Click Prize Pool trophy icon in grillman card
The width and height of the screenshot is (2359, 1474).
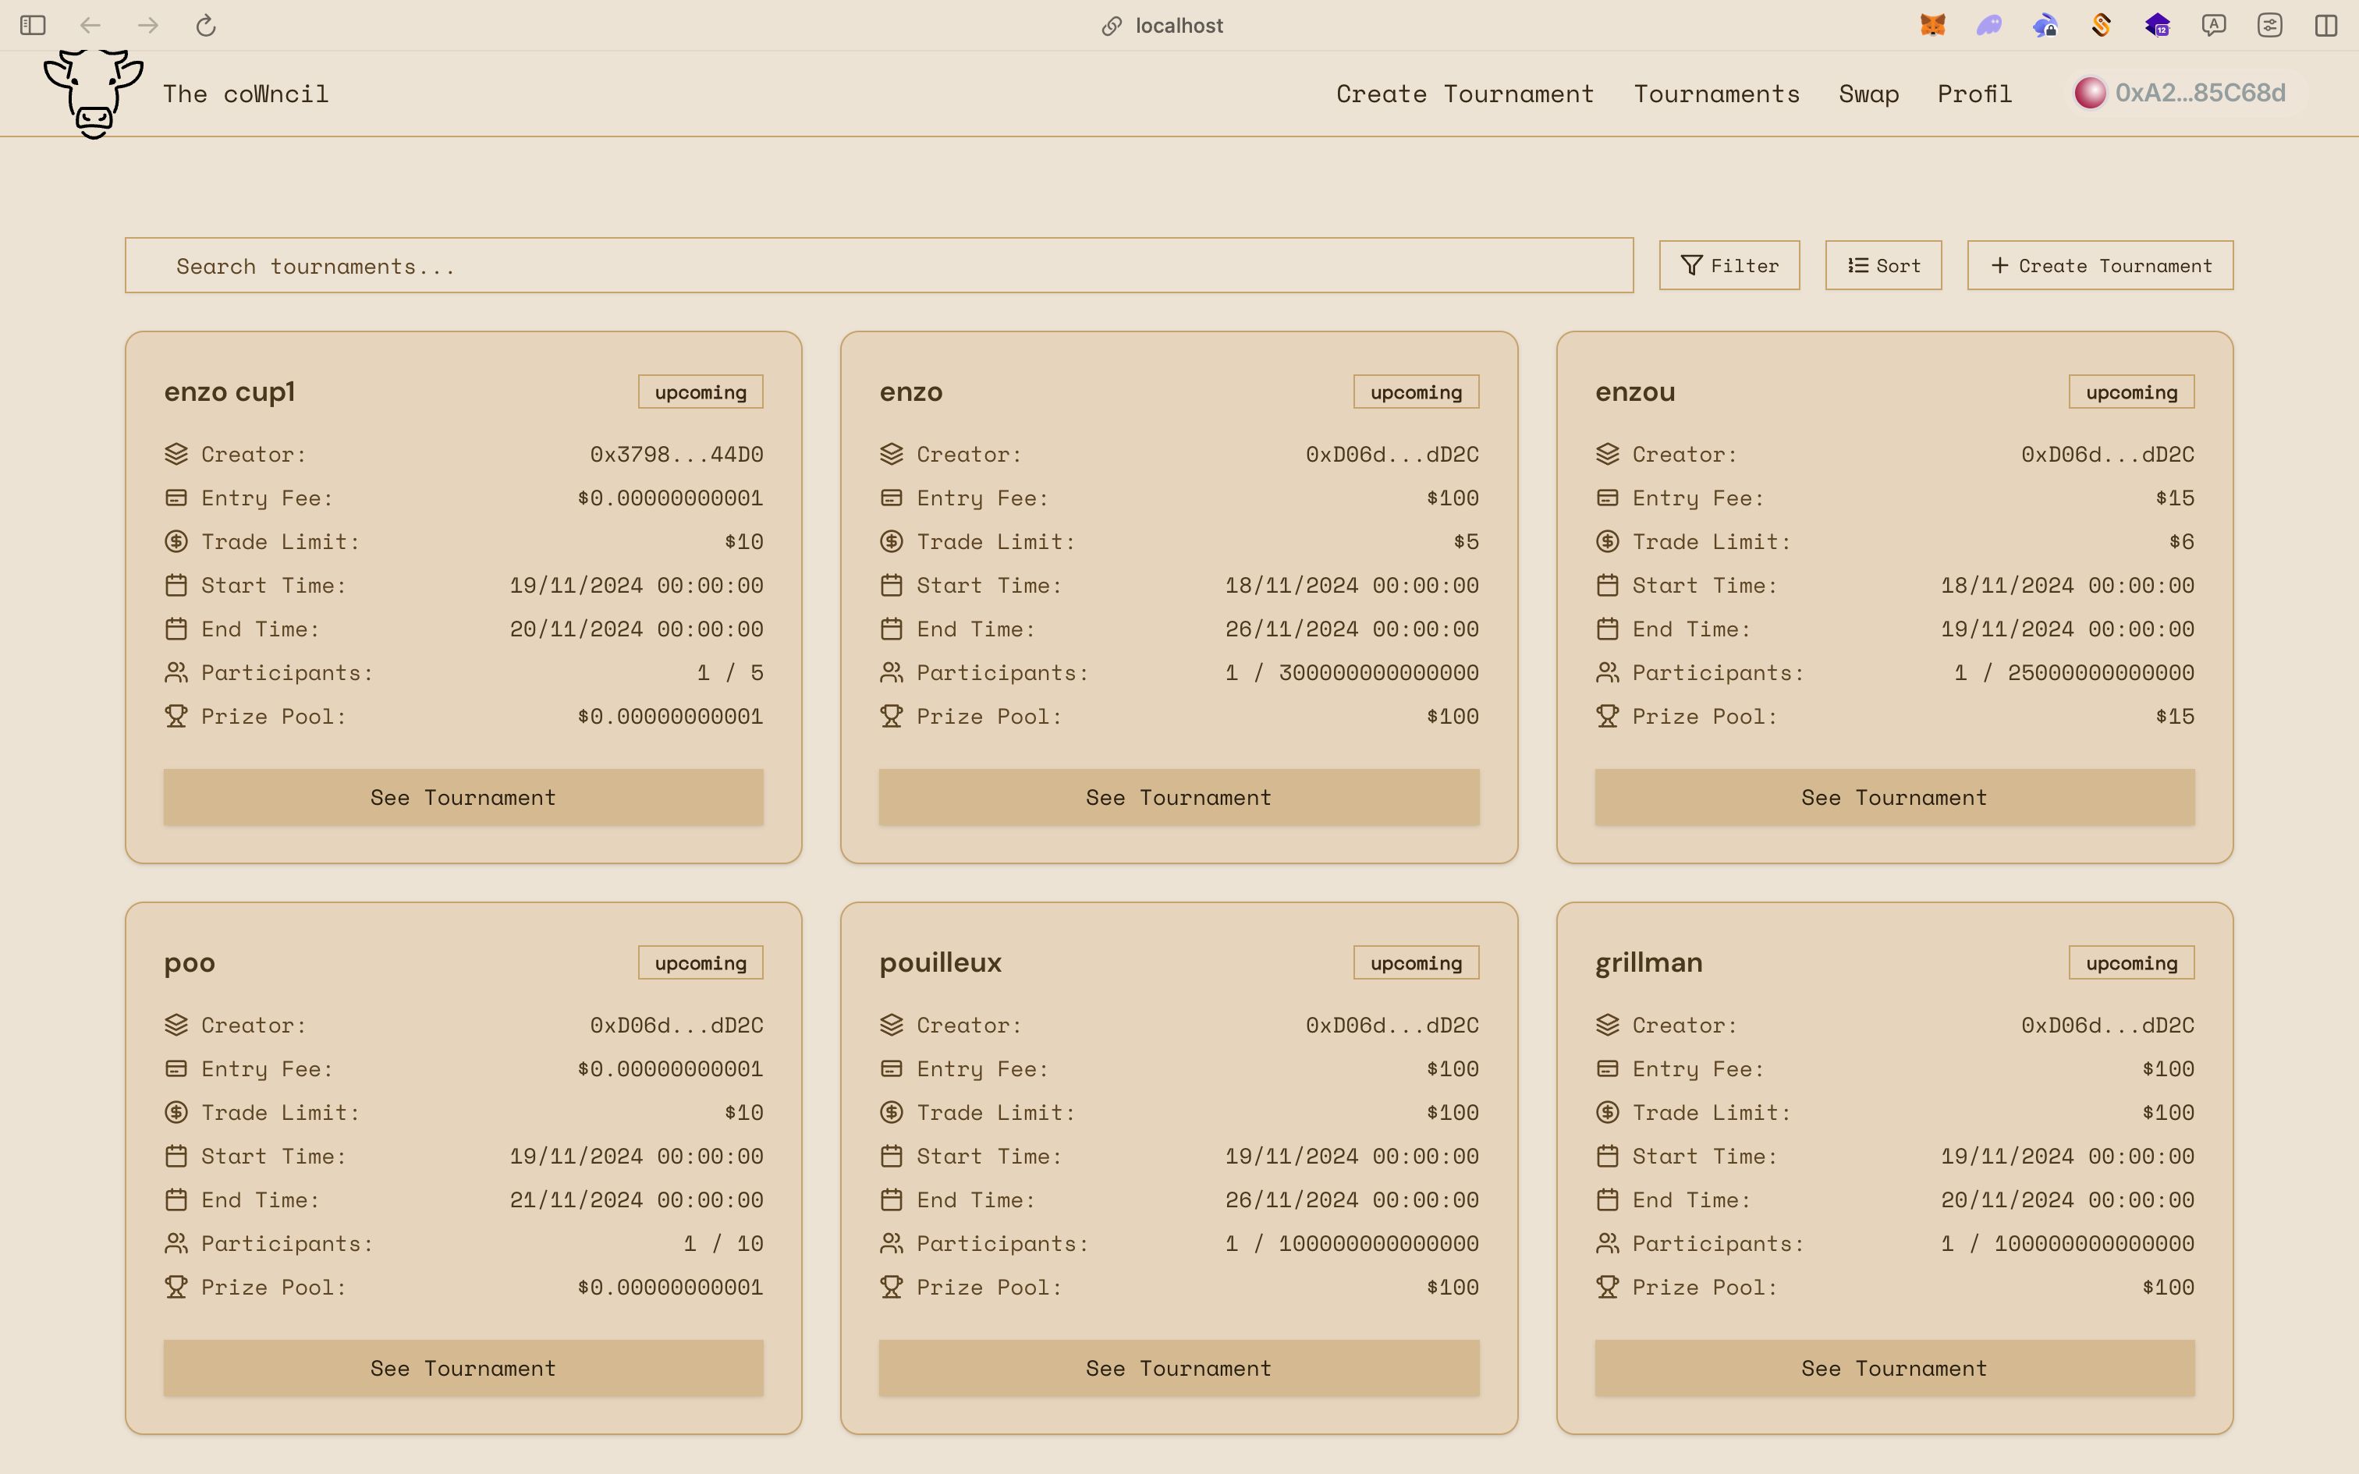pyautogui.click(x=1608, y=1287)
